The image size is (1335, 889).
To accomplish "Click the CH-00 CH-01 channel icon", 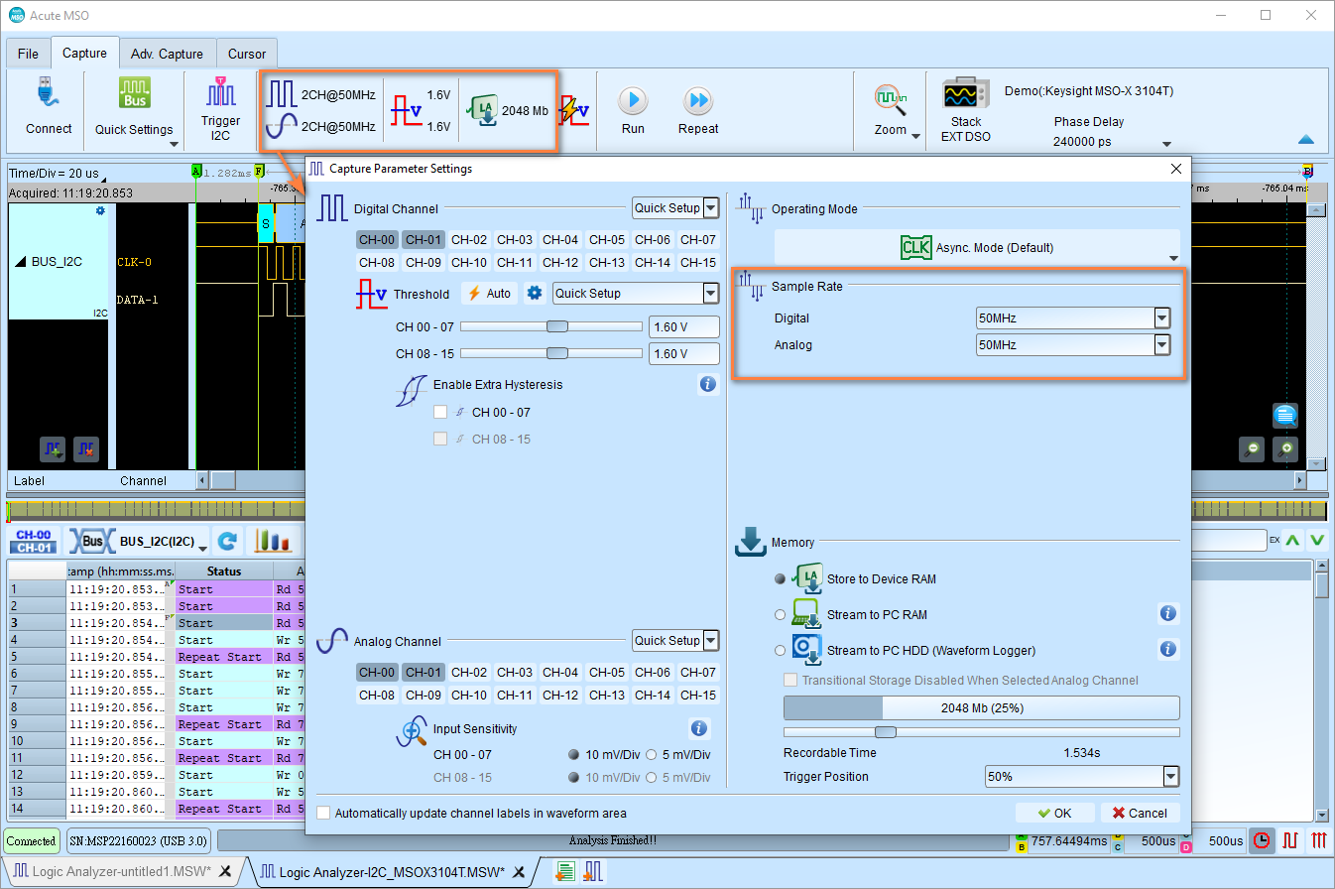I will pyautogui.click(x=34, y=542).
